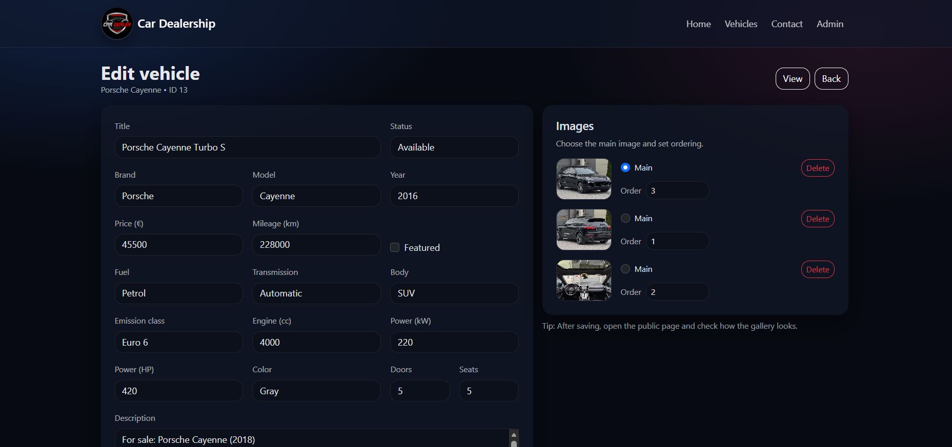Click the Back button
This screenshot has height=447, width=952.
click(831, 78)
